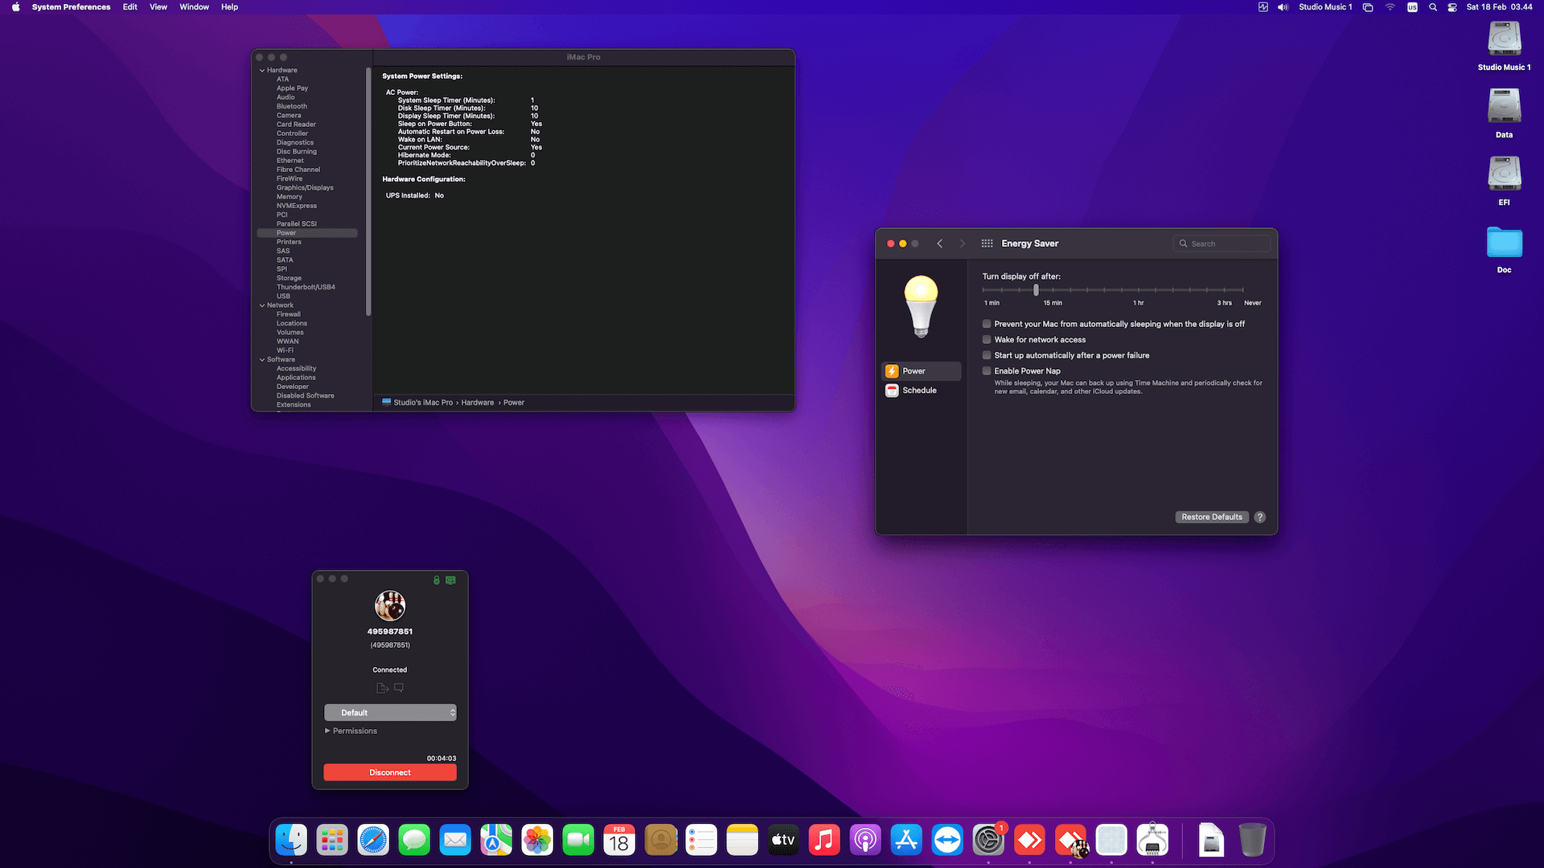The height and width of the screenshot is (868, 1544).
Task: Collapse the Network tree section
Action: pos(262,305)
